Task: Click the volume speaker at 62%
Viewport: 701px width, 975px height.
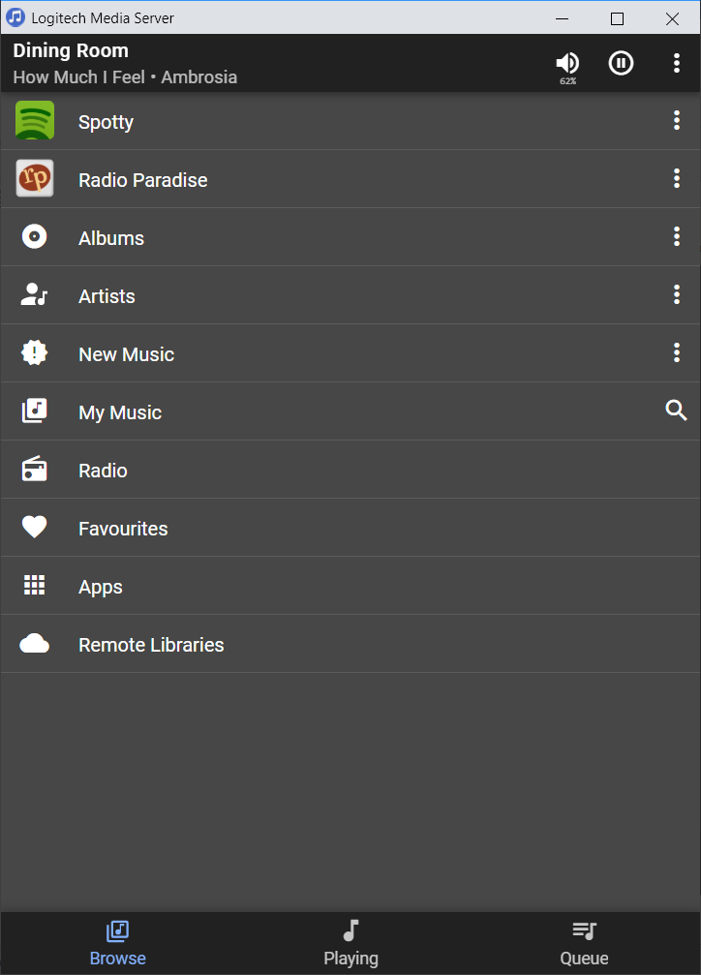Action: (567, 63)
